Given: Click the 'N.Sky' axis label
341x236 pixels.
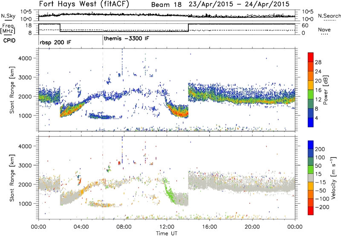Looking at the screenshot, I should 8,16.
